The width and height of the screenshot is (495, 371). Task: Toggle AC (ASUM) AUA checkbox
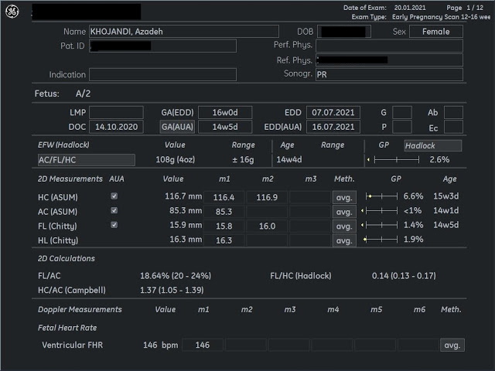pyautogui.click(x=114, y=210)
